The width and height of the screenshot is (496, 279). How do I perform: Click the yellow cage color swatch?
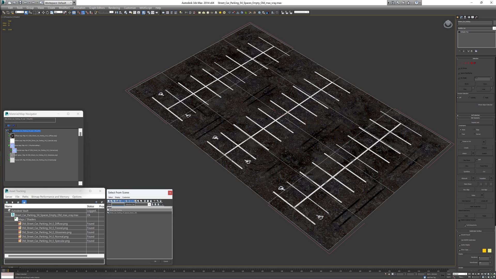point(484,251)
